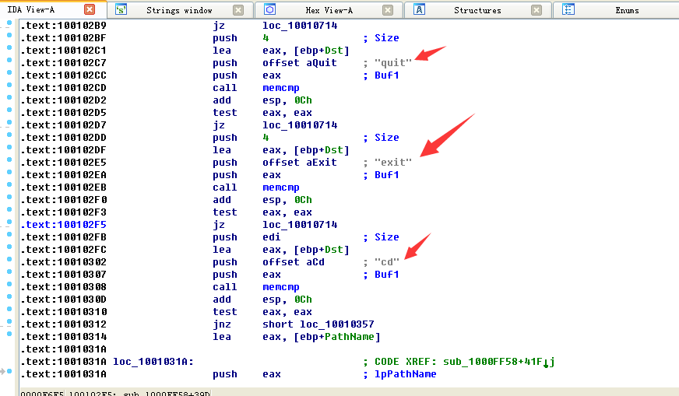Click Size comment at address 100102DD

387,138
